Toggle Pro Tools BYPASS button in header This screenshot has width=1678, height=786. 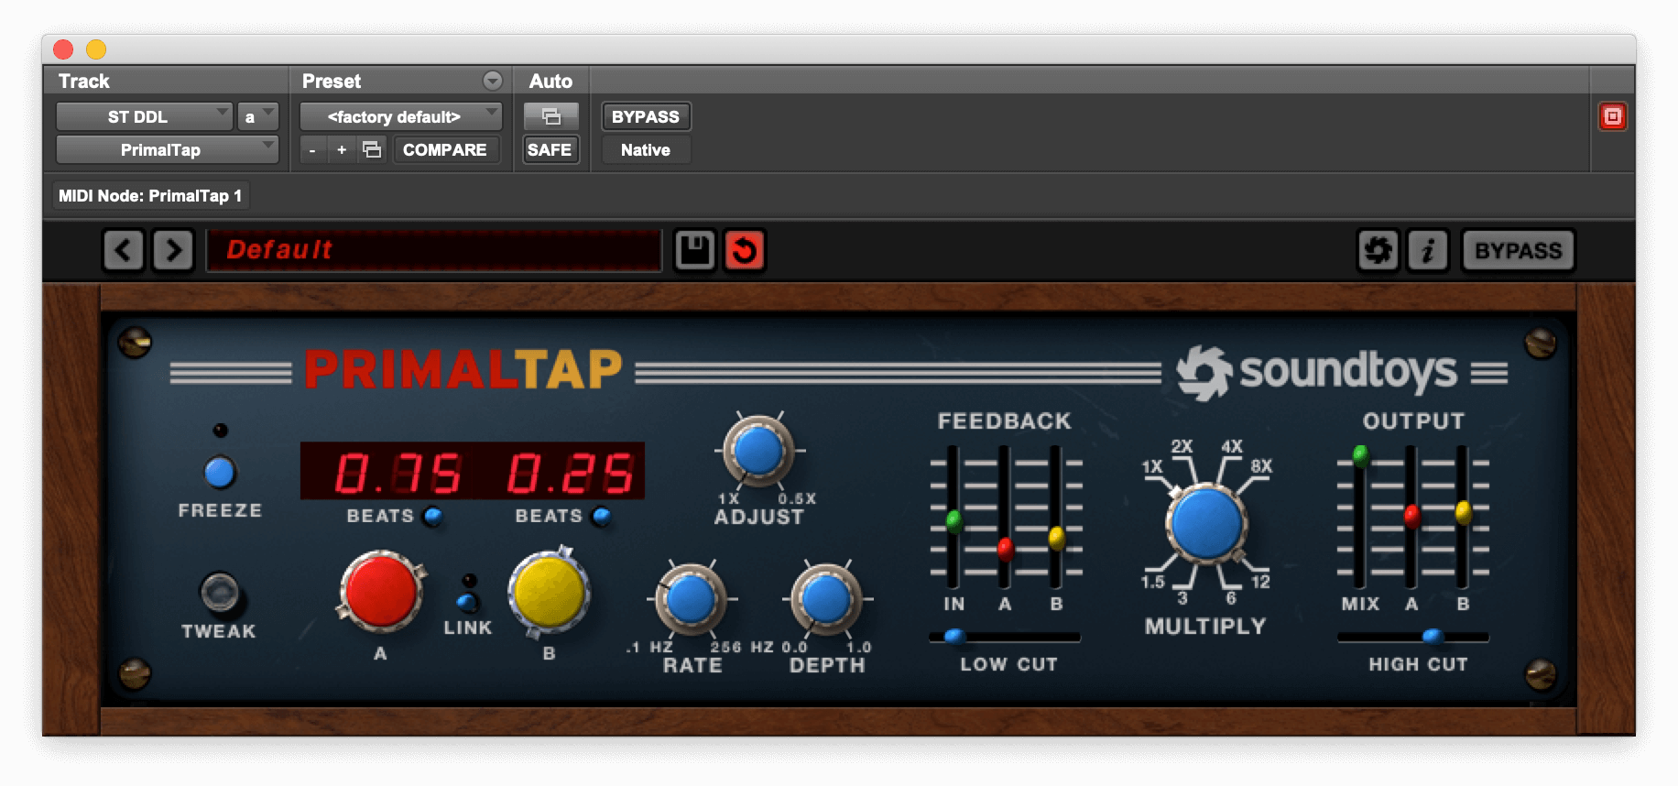pos(646,116)
